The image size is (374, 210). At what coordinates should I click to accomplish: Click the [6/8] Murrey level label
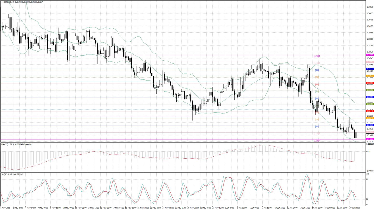click(x=317, y=84)
